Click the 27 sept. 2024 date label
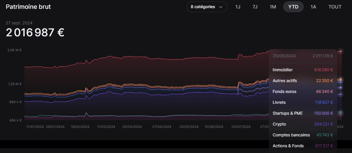The image size is (352, 153). coord(19,23)
